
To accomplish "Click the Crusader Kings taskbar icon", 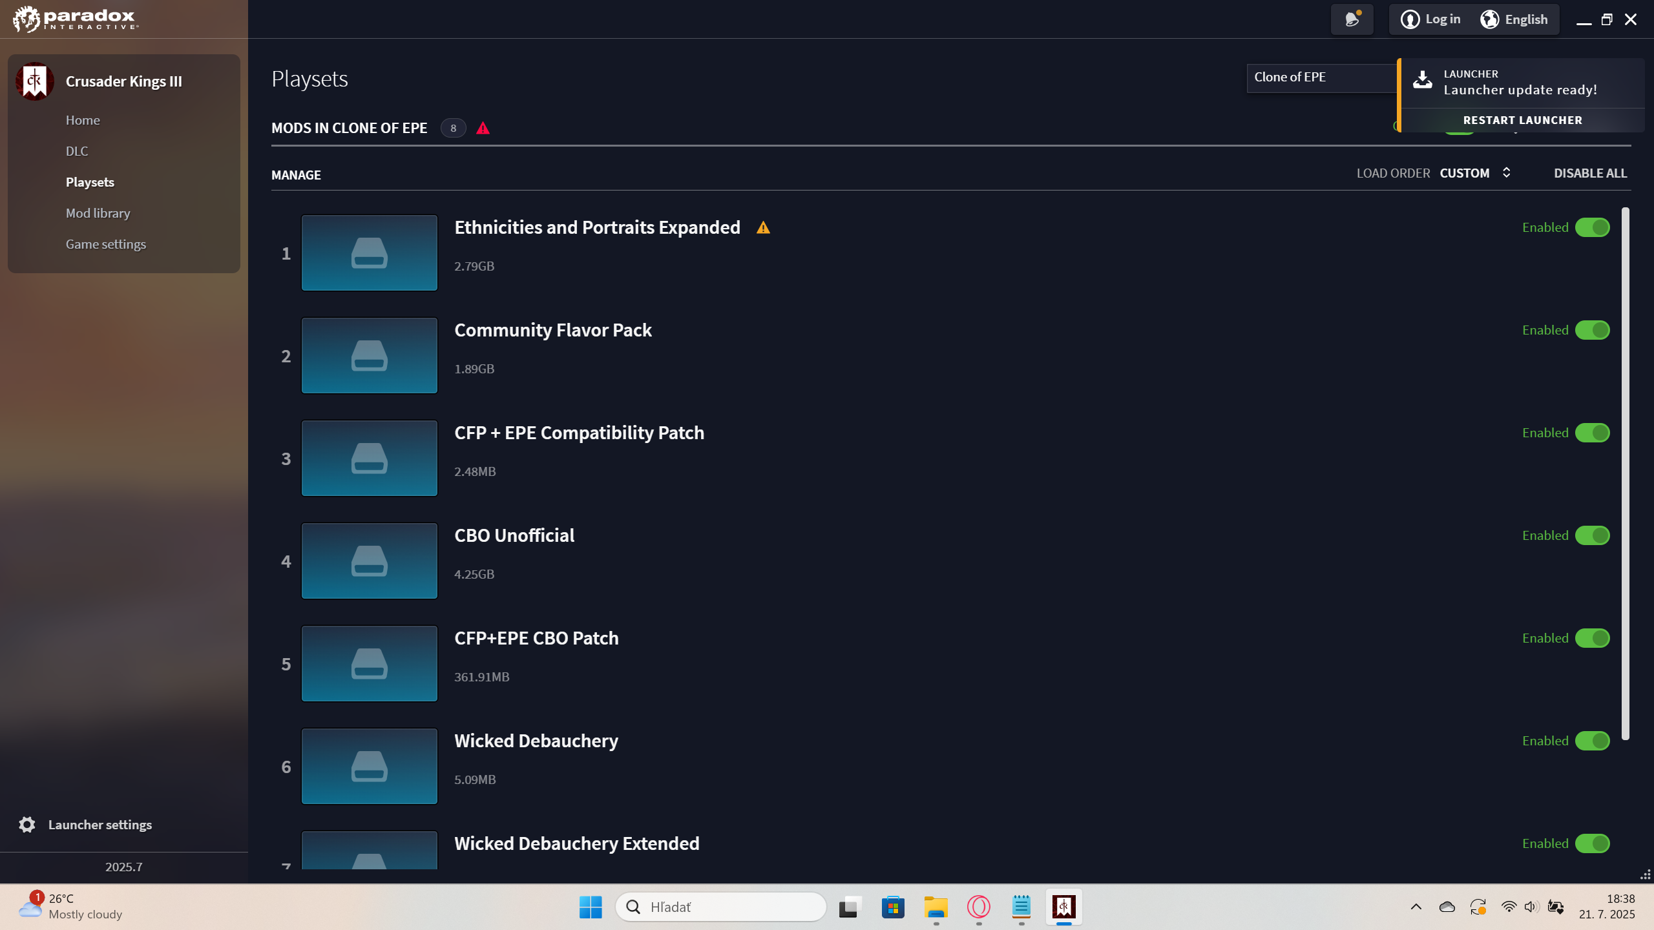I will pos(1064,907).
